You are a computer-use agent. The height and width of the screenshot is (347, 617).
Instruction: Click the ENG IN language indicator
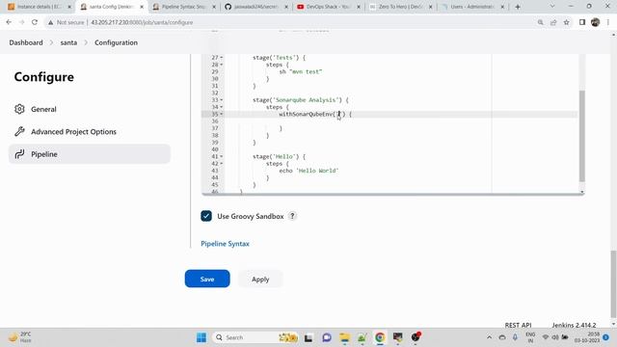coord(530,337)
